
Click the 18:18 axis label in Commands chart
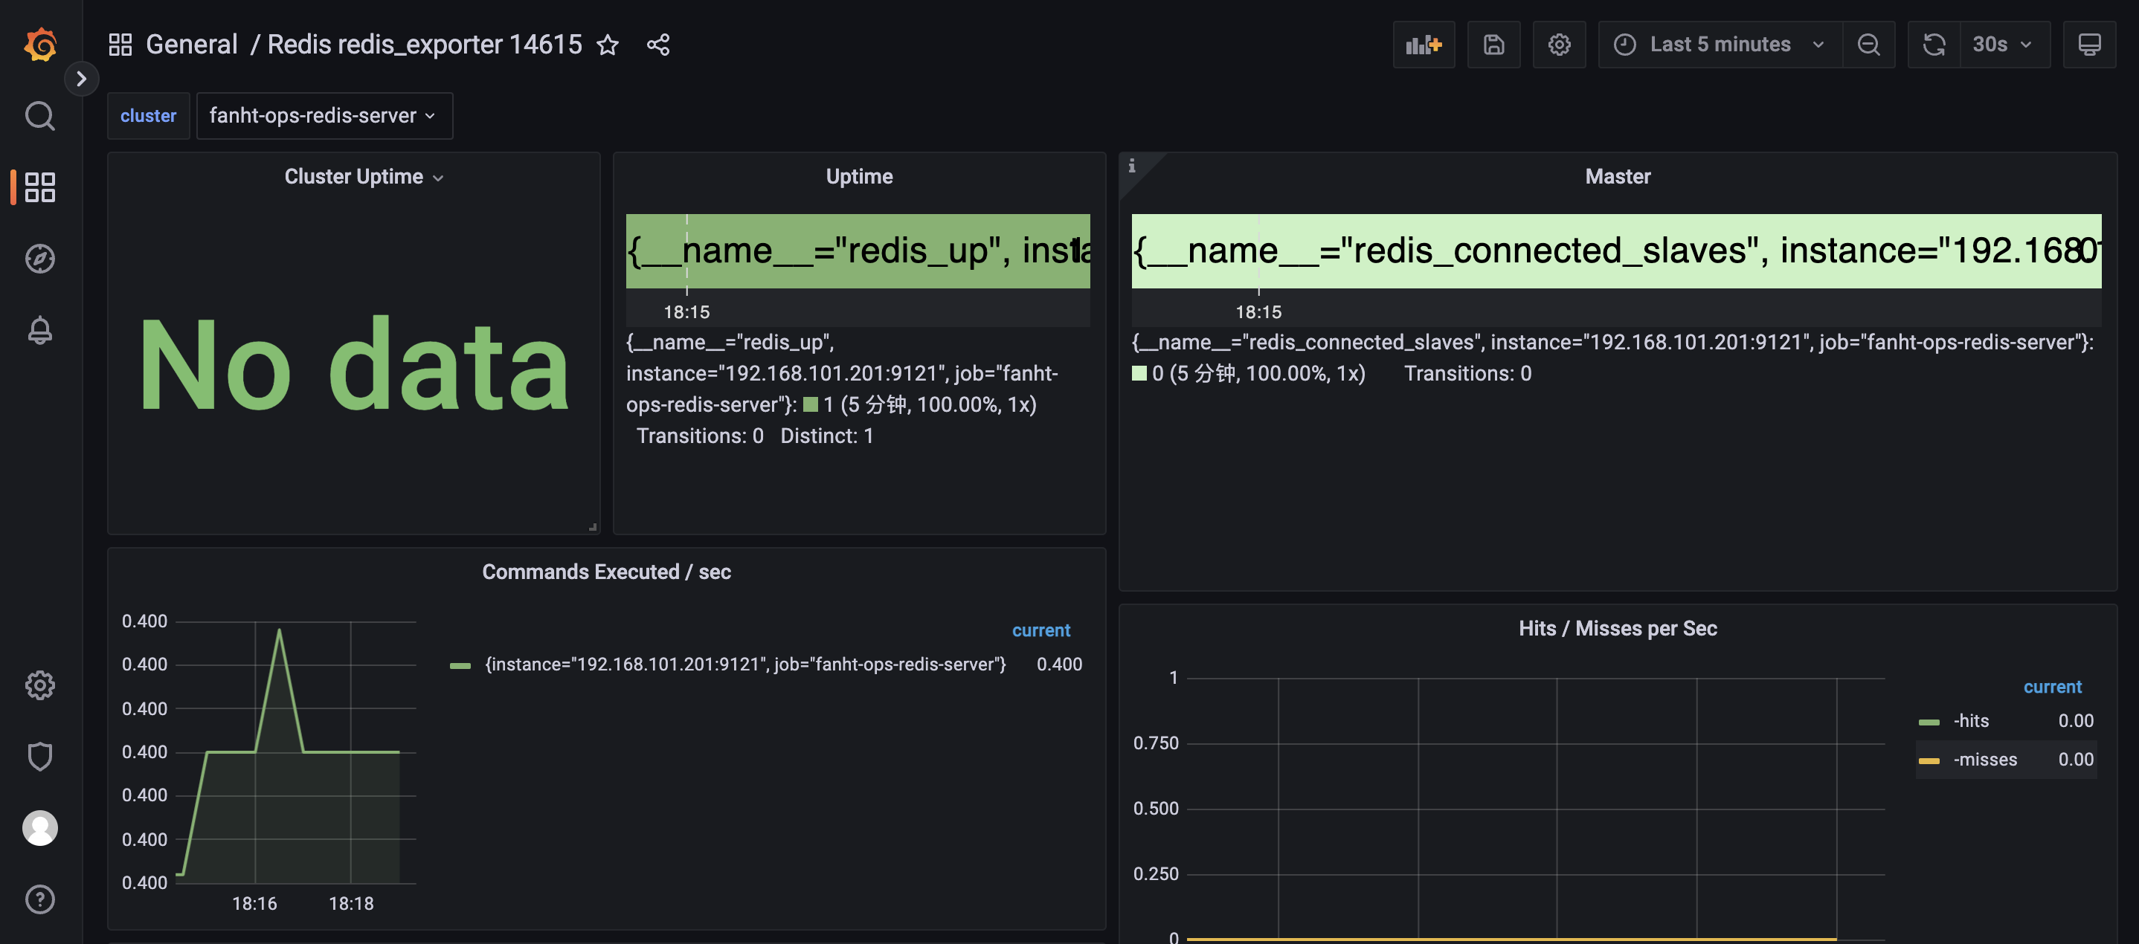click(350, 904)
